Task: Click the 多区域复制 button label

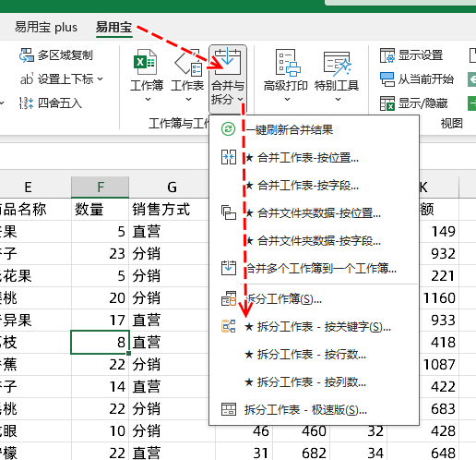Action: pyautogui.click(x=65, y=55)
